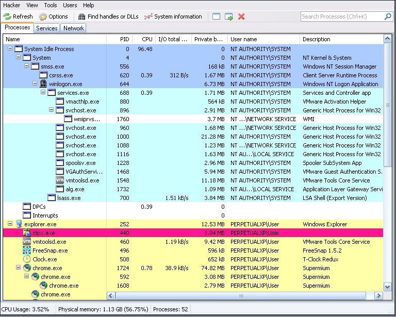Collapse the explorer.exe process tree
The image size is (396, 317).
click(x=10, y=224)
